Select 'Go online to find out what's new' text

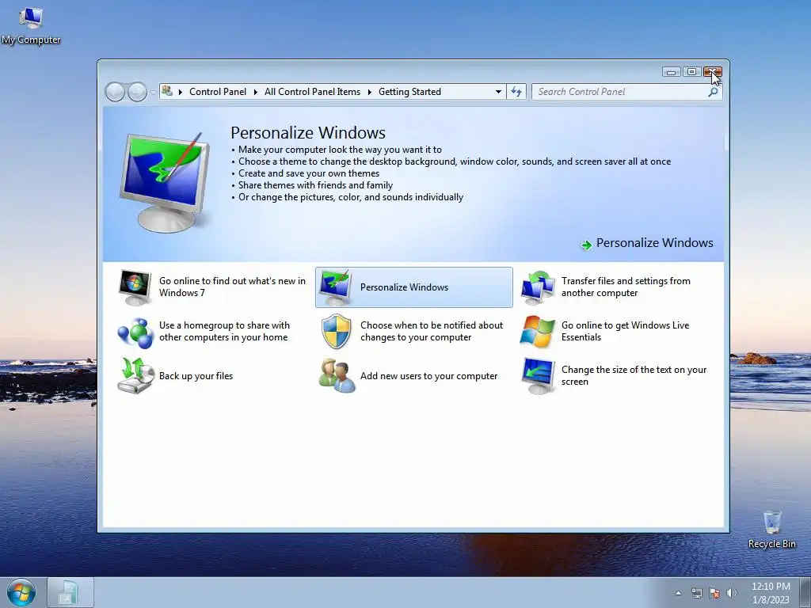click(x=232, y=287)
